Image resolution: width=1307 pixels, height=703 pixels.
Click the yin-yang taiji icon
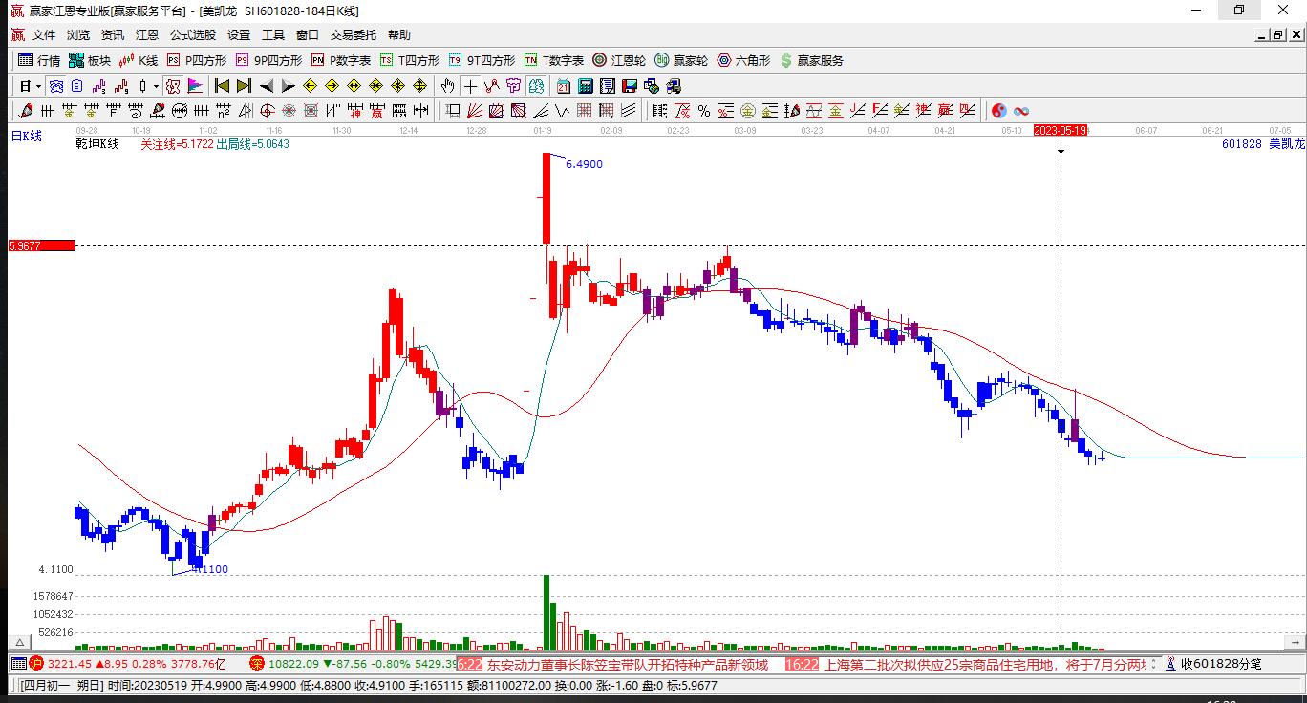coord(999,111)
